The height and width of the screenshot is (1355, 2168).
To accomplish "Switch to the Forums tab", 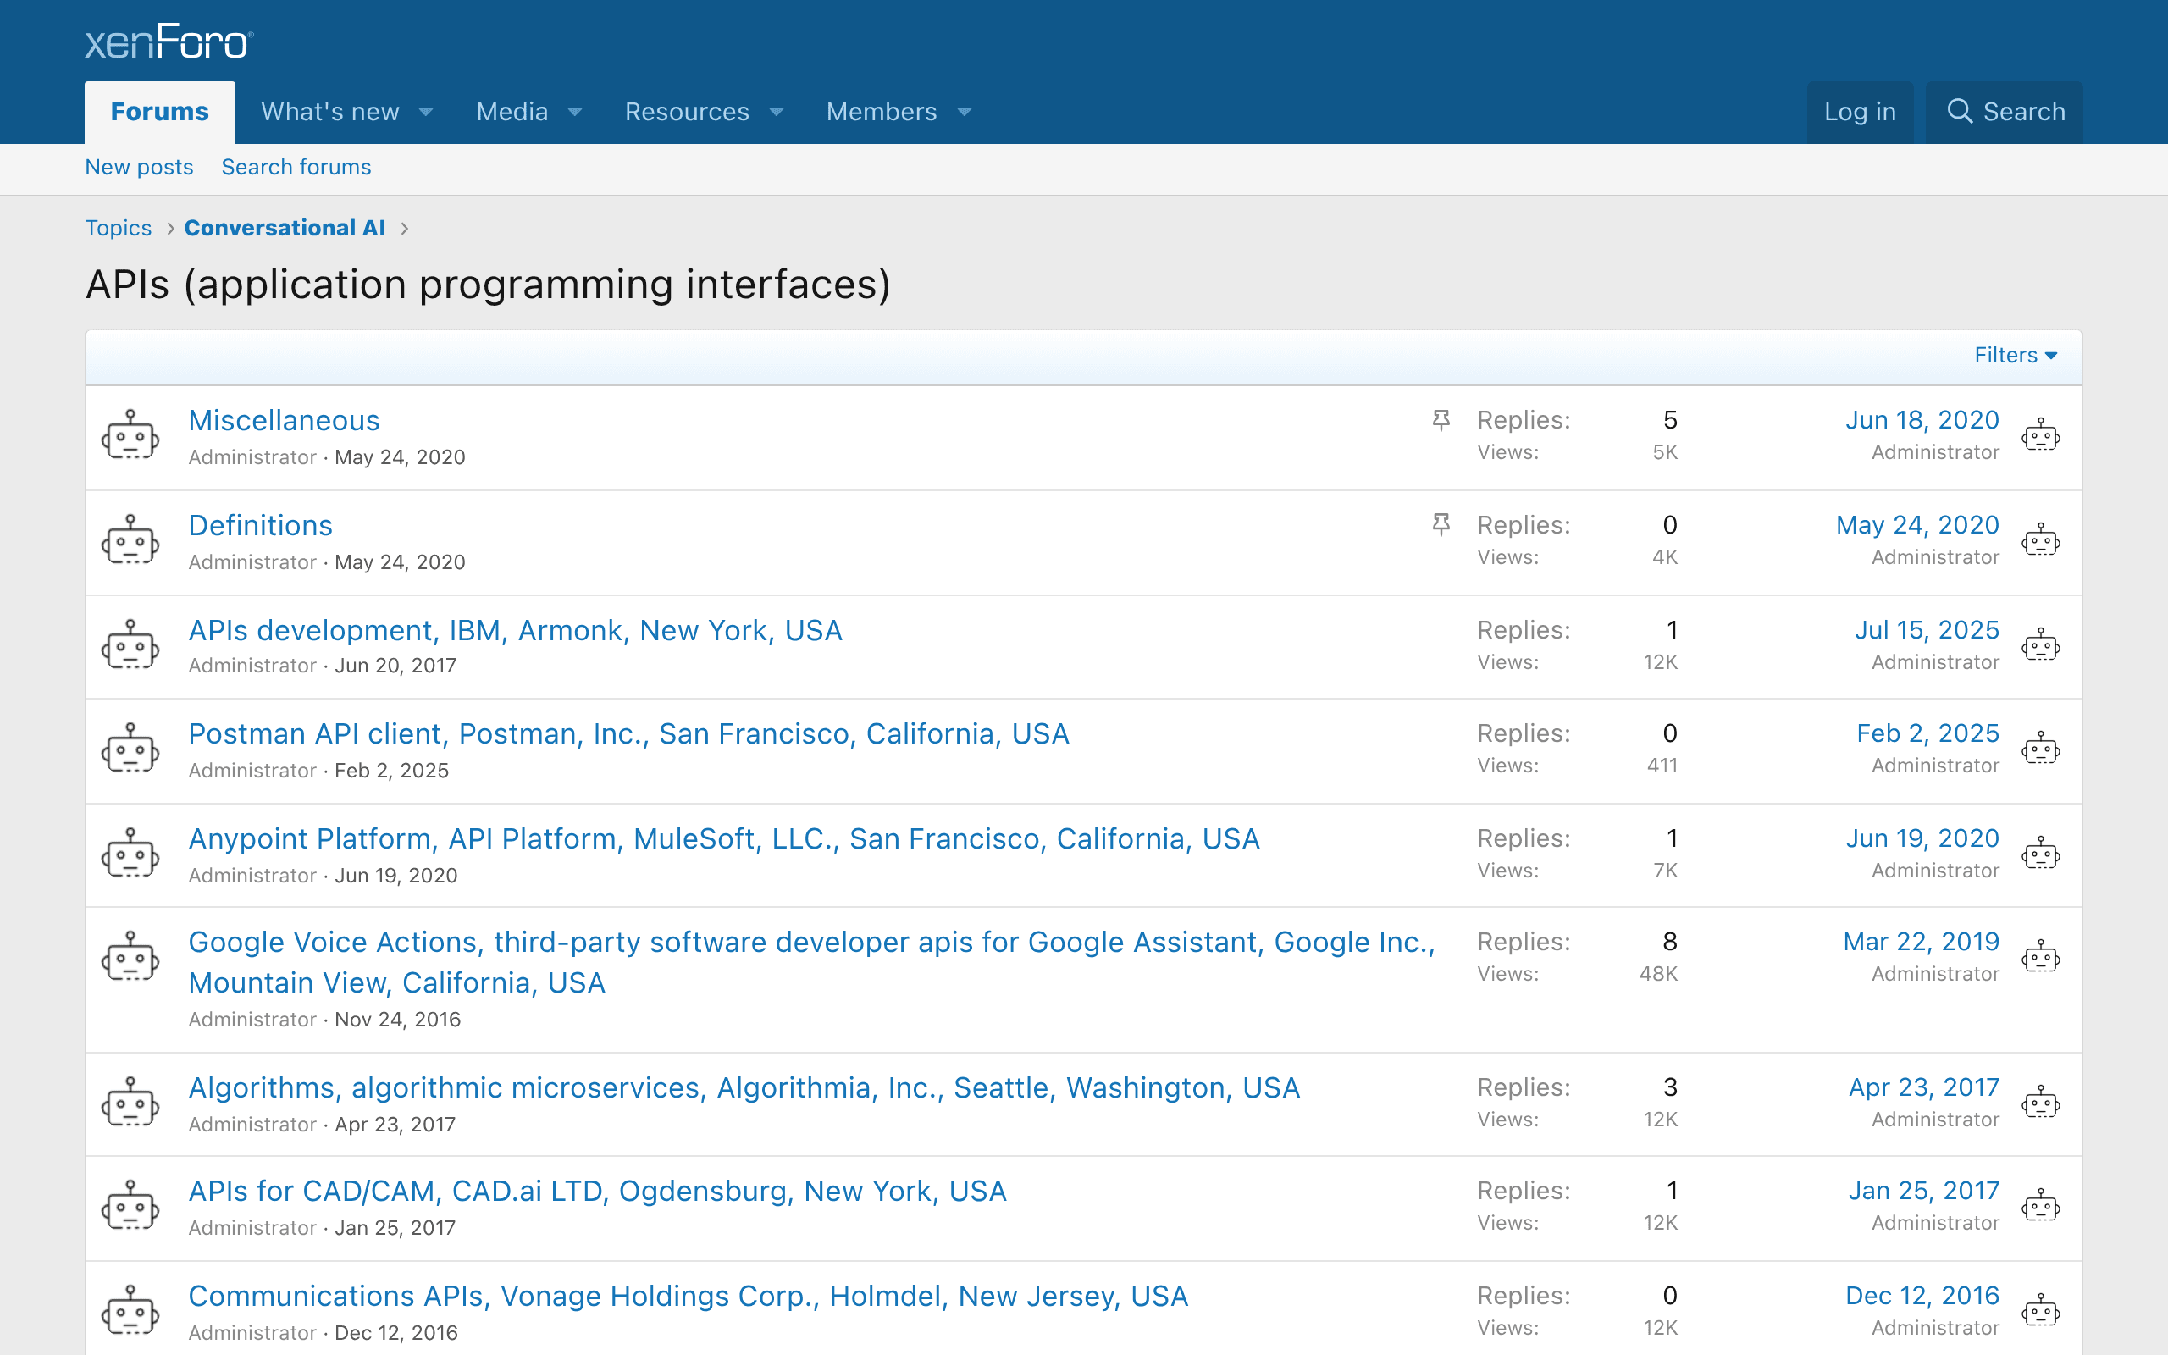I will pyautogui.click(x=159, y=112).
